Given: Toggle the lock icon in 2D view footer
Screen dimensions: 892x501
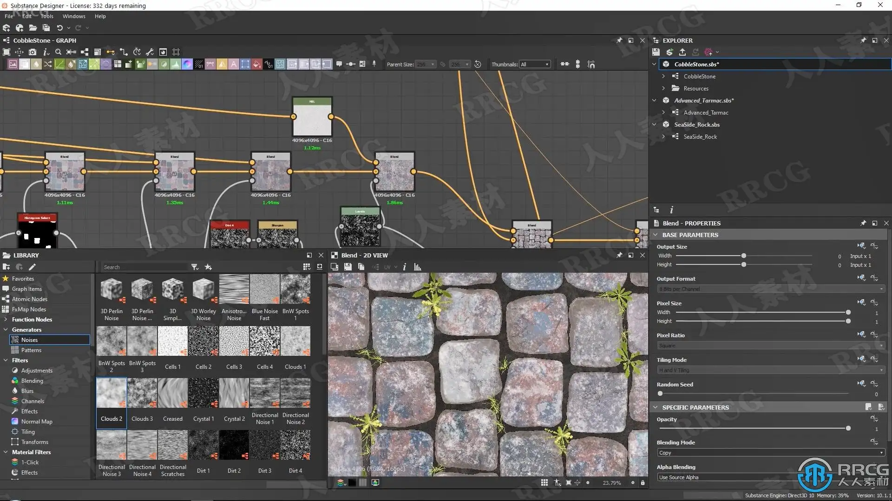Looking at the screenshot, I should pos(643,483).
